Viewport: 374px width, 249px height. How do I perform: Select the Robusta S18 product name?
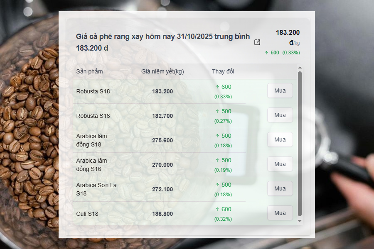pos(93,91)
